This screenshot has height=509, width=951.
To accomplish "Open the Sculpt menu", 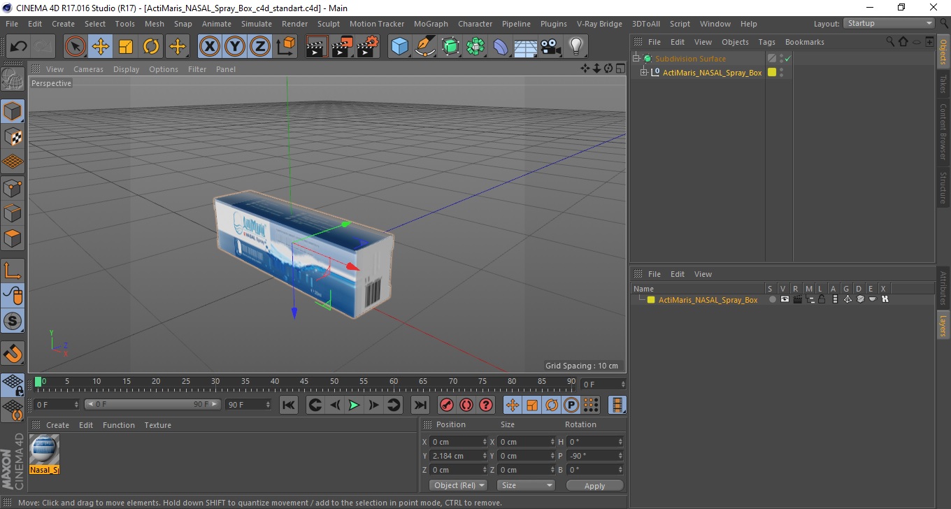I will tap(329, 24).
